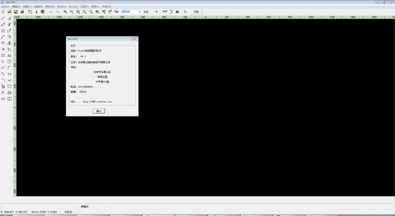Select the arrow pointer tool in toolbar
This screenshot has width=395, height=216.
[185, 12]
